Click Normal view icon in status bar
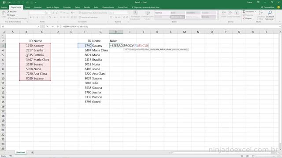Image resolution: width=282 pixels, height=158 pixels. click(242, 156)
